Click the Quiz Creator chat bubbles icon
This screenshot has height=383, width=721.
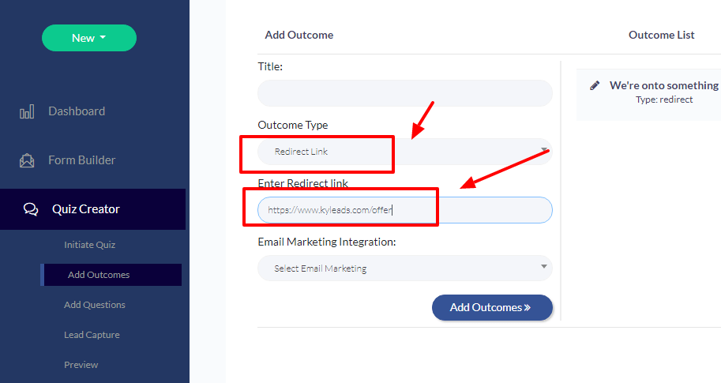(x=31, y=209)
